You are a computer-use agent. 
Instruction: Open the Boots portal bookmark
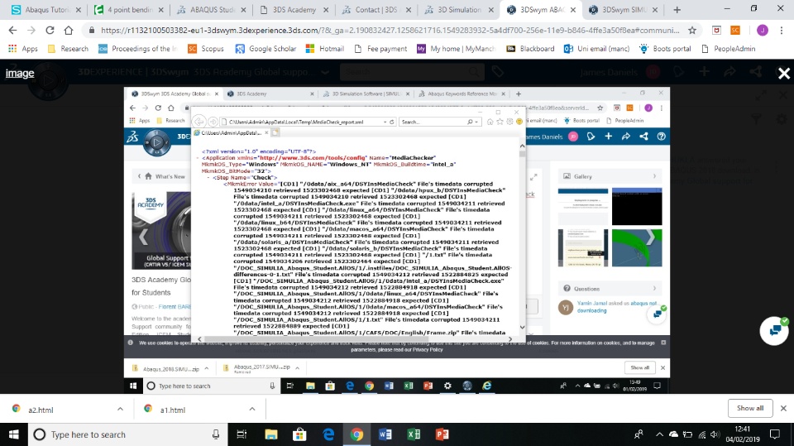tap(665, 49)
